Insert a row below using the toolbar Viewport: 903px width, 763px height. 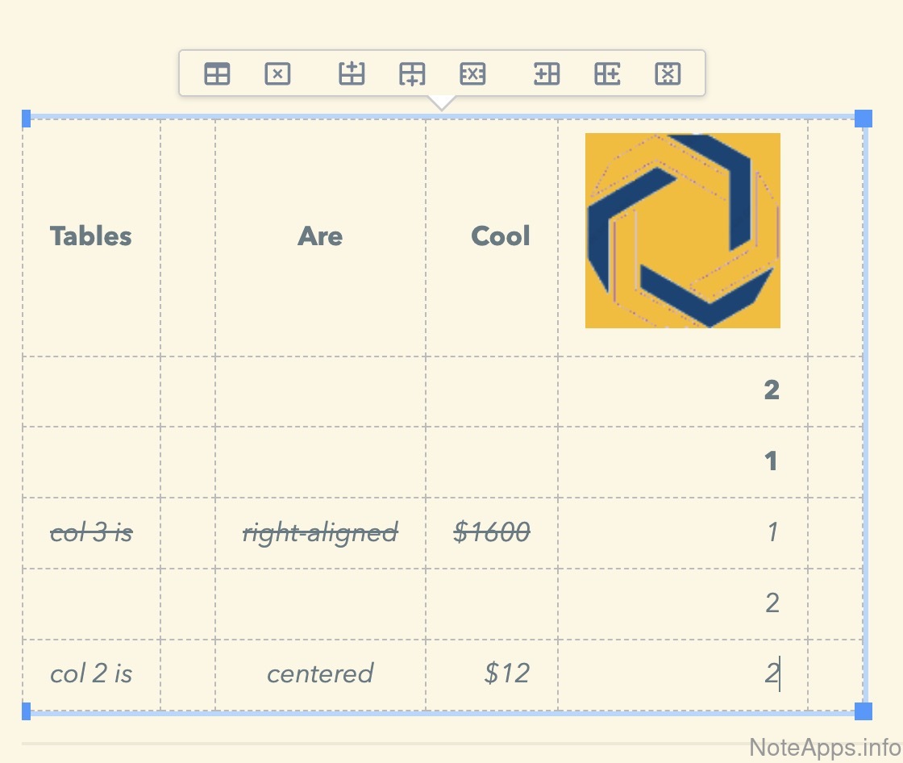click(412, 74)
